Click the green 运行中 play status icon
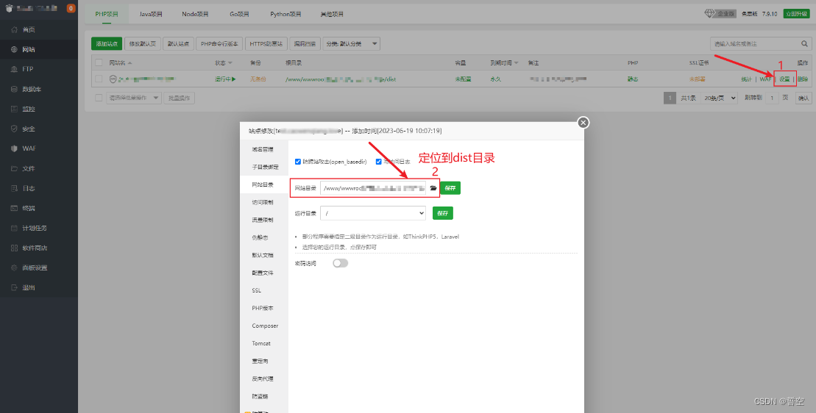 click(x=234, y=79)
